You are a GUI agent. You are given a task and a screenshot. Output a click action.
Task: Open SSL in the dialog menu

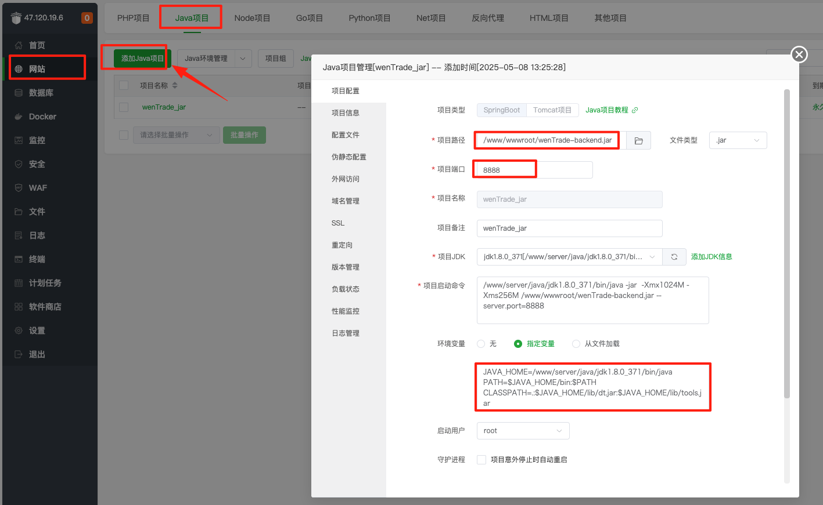point(348,223)
